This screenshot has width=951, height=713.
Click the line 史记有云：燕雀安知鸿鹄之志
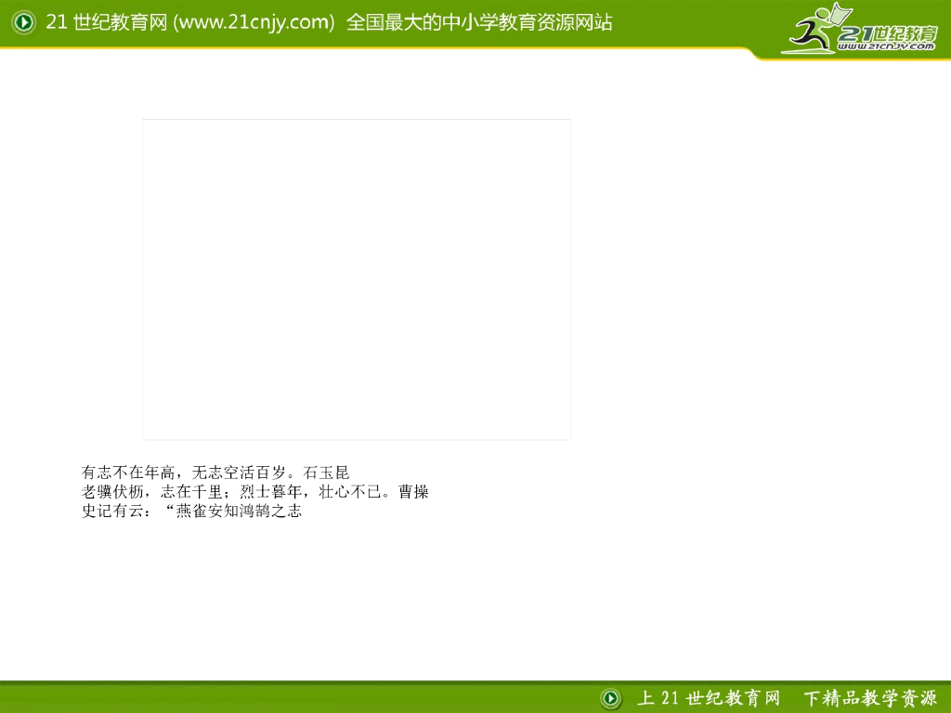point(191,512)
